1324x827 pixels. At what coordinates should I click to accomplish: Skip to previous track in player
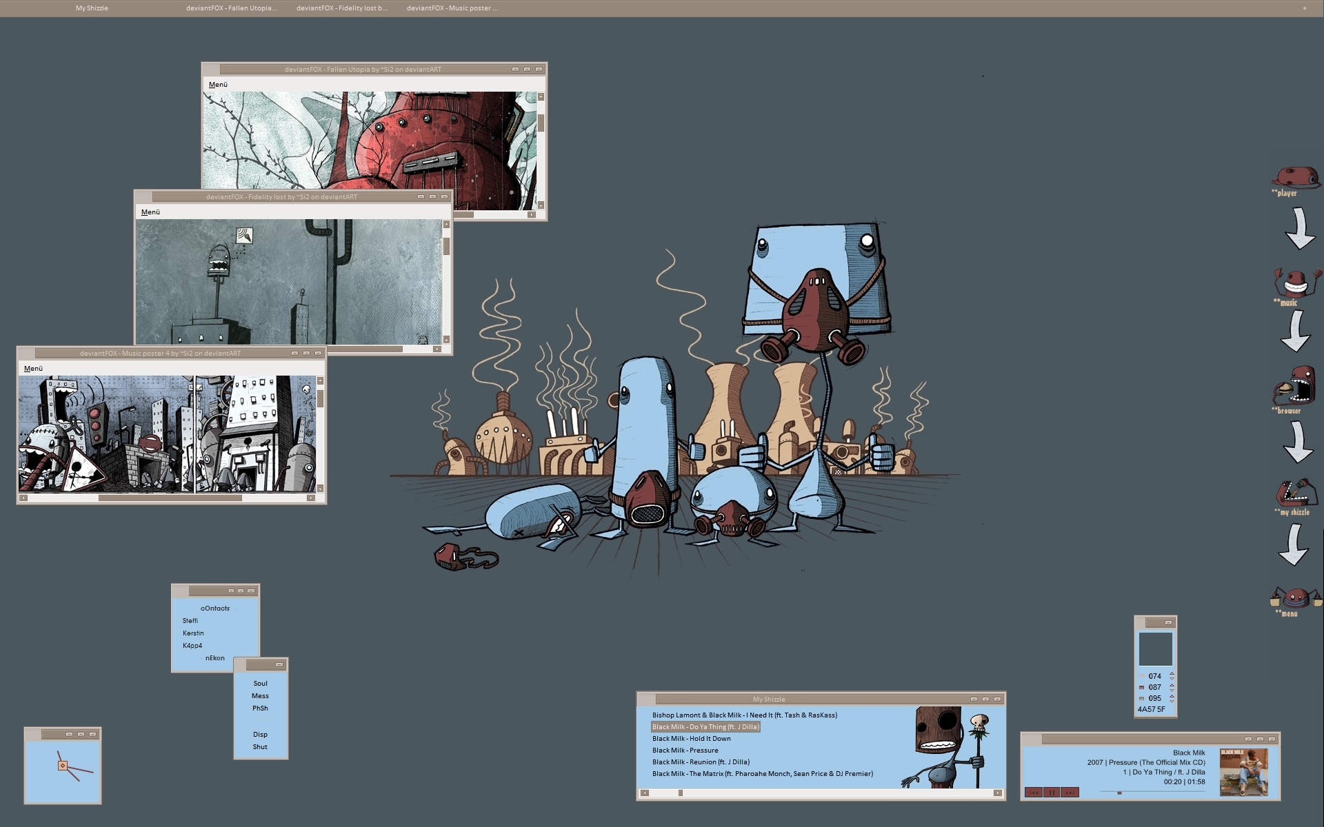click(1034, 793)
